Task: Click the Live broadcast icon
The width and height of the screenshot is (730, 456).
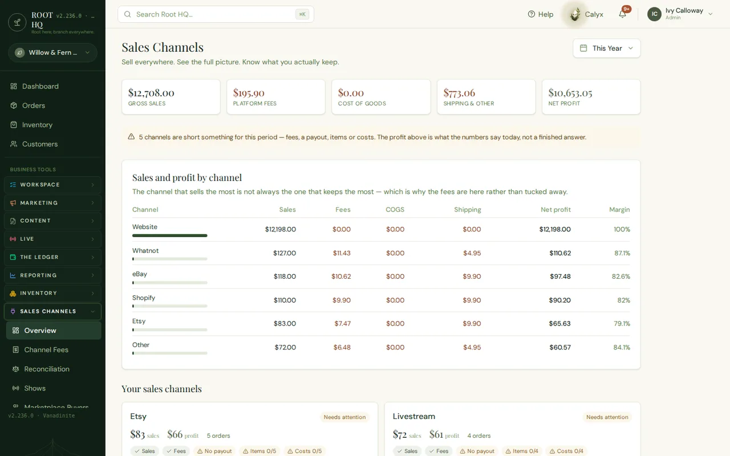Action: point(13,239)
